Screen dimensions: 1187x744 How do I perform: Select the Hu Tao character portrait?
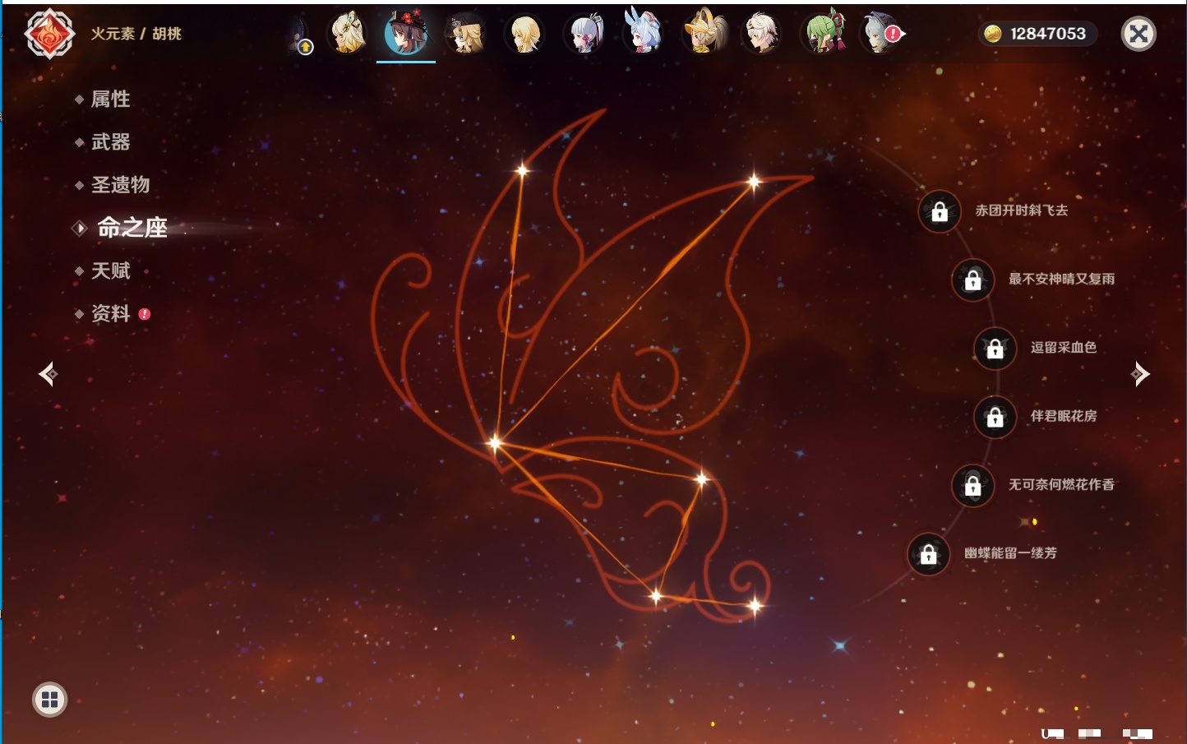[406, 34]
